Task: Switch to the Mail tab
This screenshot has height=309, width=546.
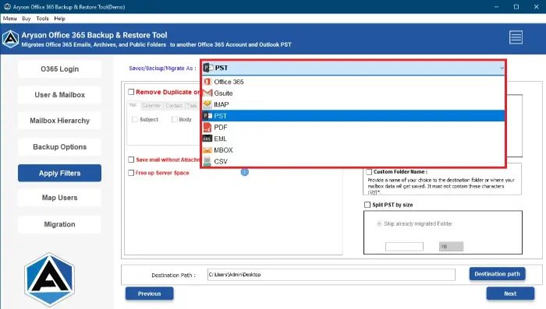Action: point(133,104)
